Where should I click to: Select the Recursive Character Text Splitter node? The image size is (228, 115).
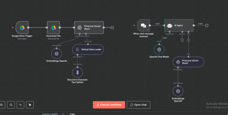coord(78,72)
